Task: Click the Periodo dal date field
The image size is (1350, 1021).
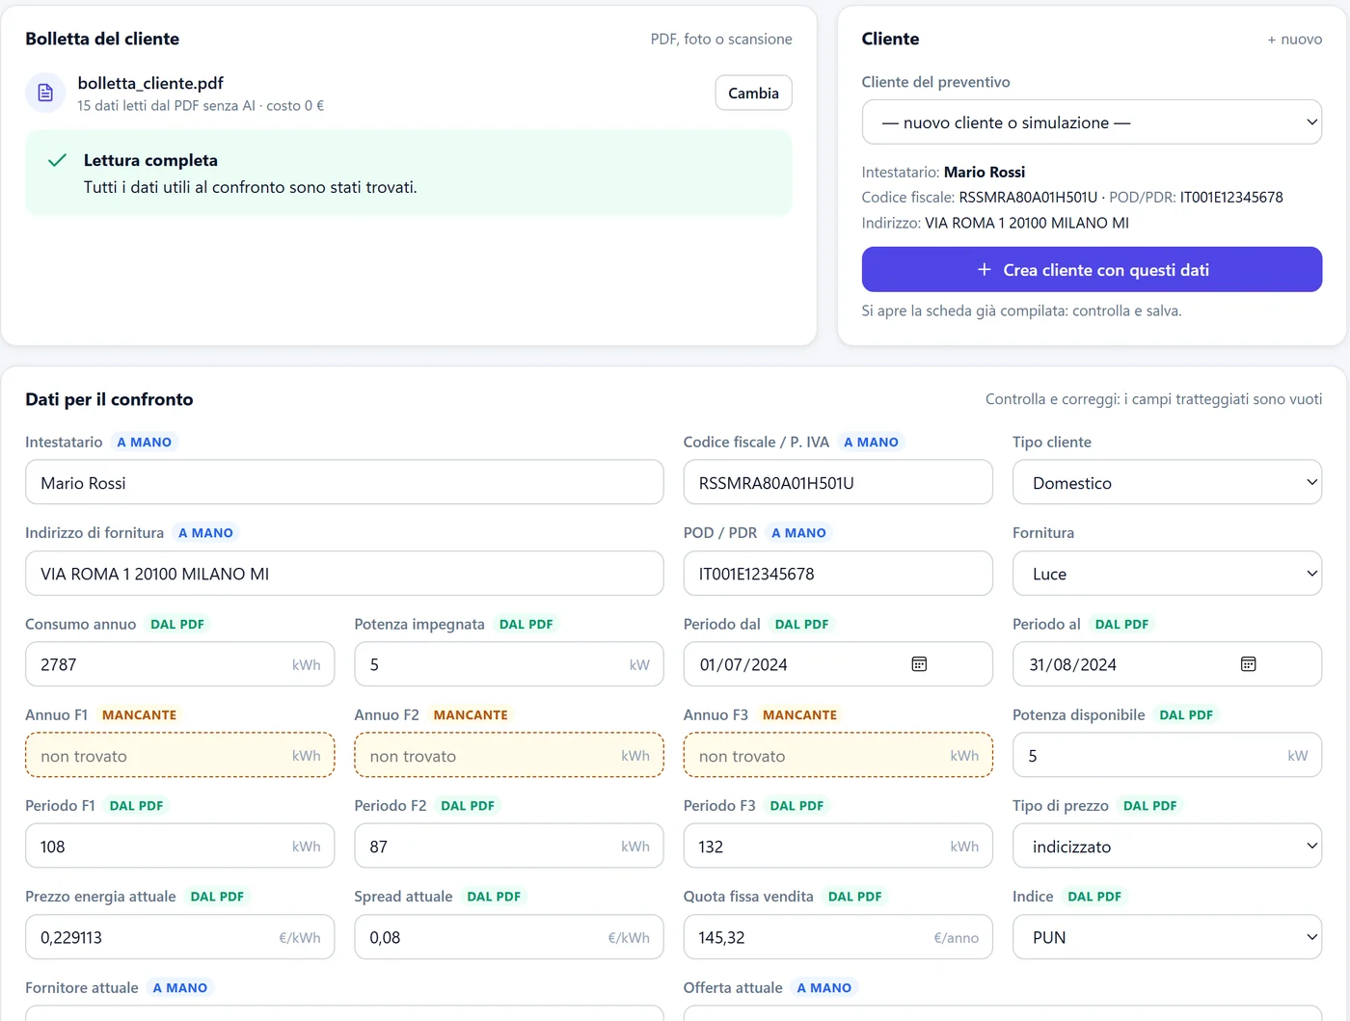Action: (838, 664)
